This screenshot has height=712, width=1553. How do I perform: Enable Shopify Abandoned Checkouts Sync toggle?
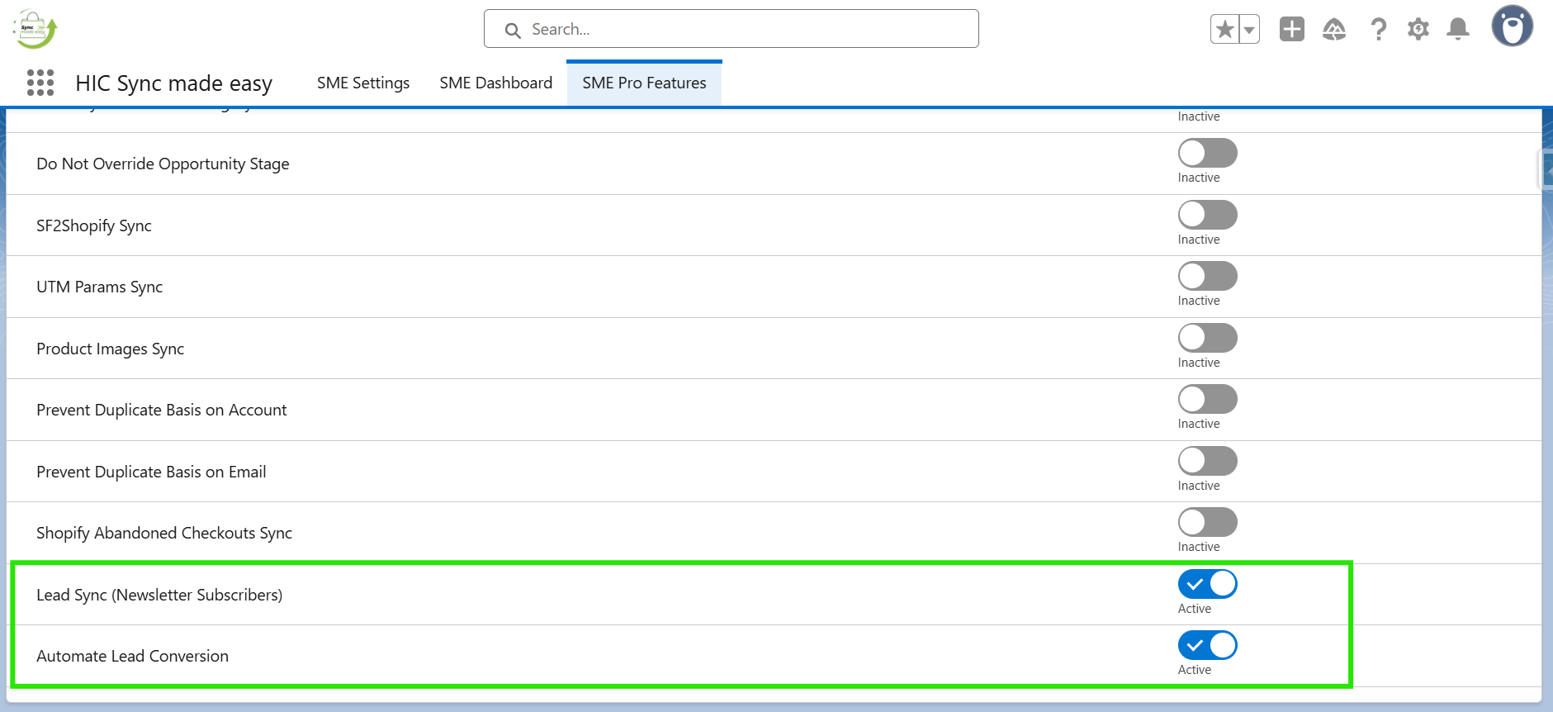(1207, 522)
